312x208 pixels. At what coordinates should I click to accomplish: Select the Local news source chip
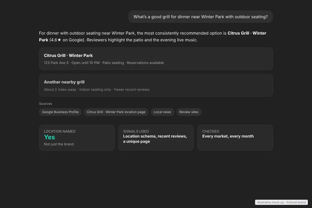(162, 112)
